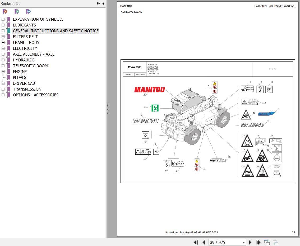Click the double-arrow options in Bookmarks header
Viewport: 300px width, 246px height.
[x=98, y=3]
